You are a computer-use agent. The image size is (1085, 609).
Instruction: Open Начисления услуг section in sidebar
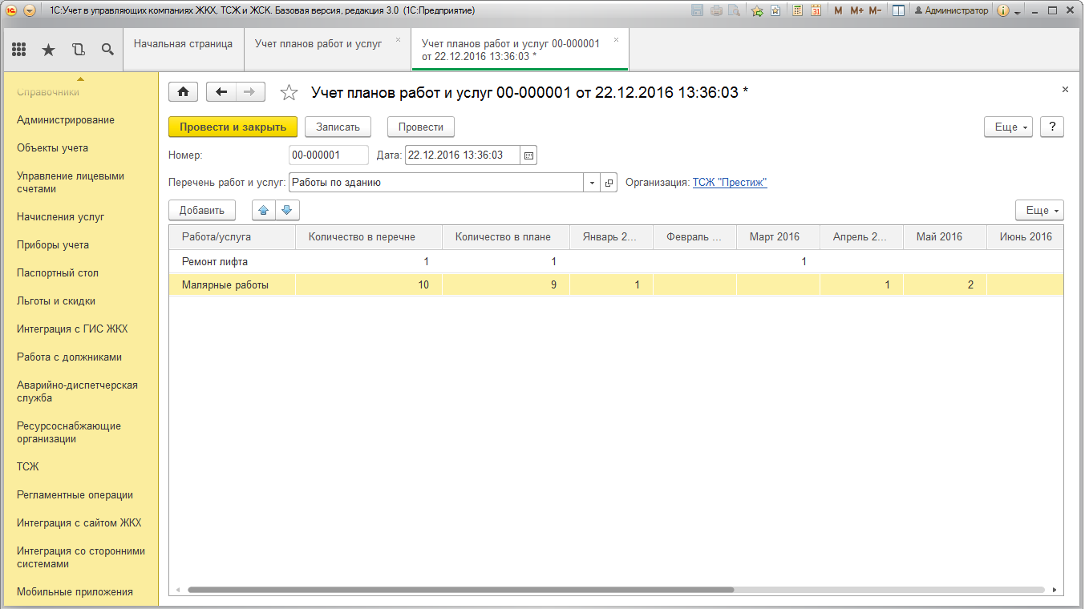tap(61, 216)
